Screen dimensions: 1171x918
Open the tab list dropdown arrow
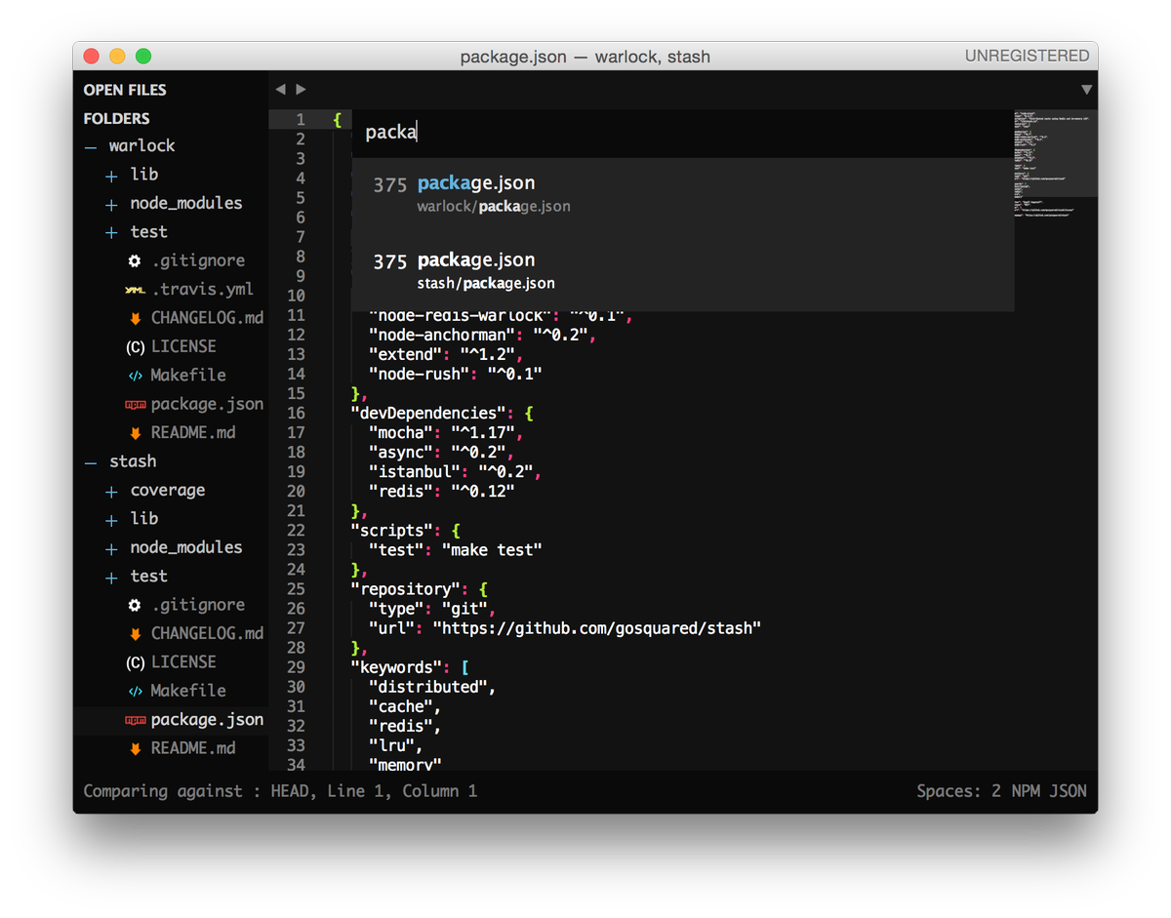[x=1087, y=90]
